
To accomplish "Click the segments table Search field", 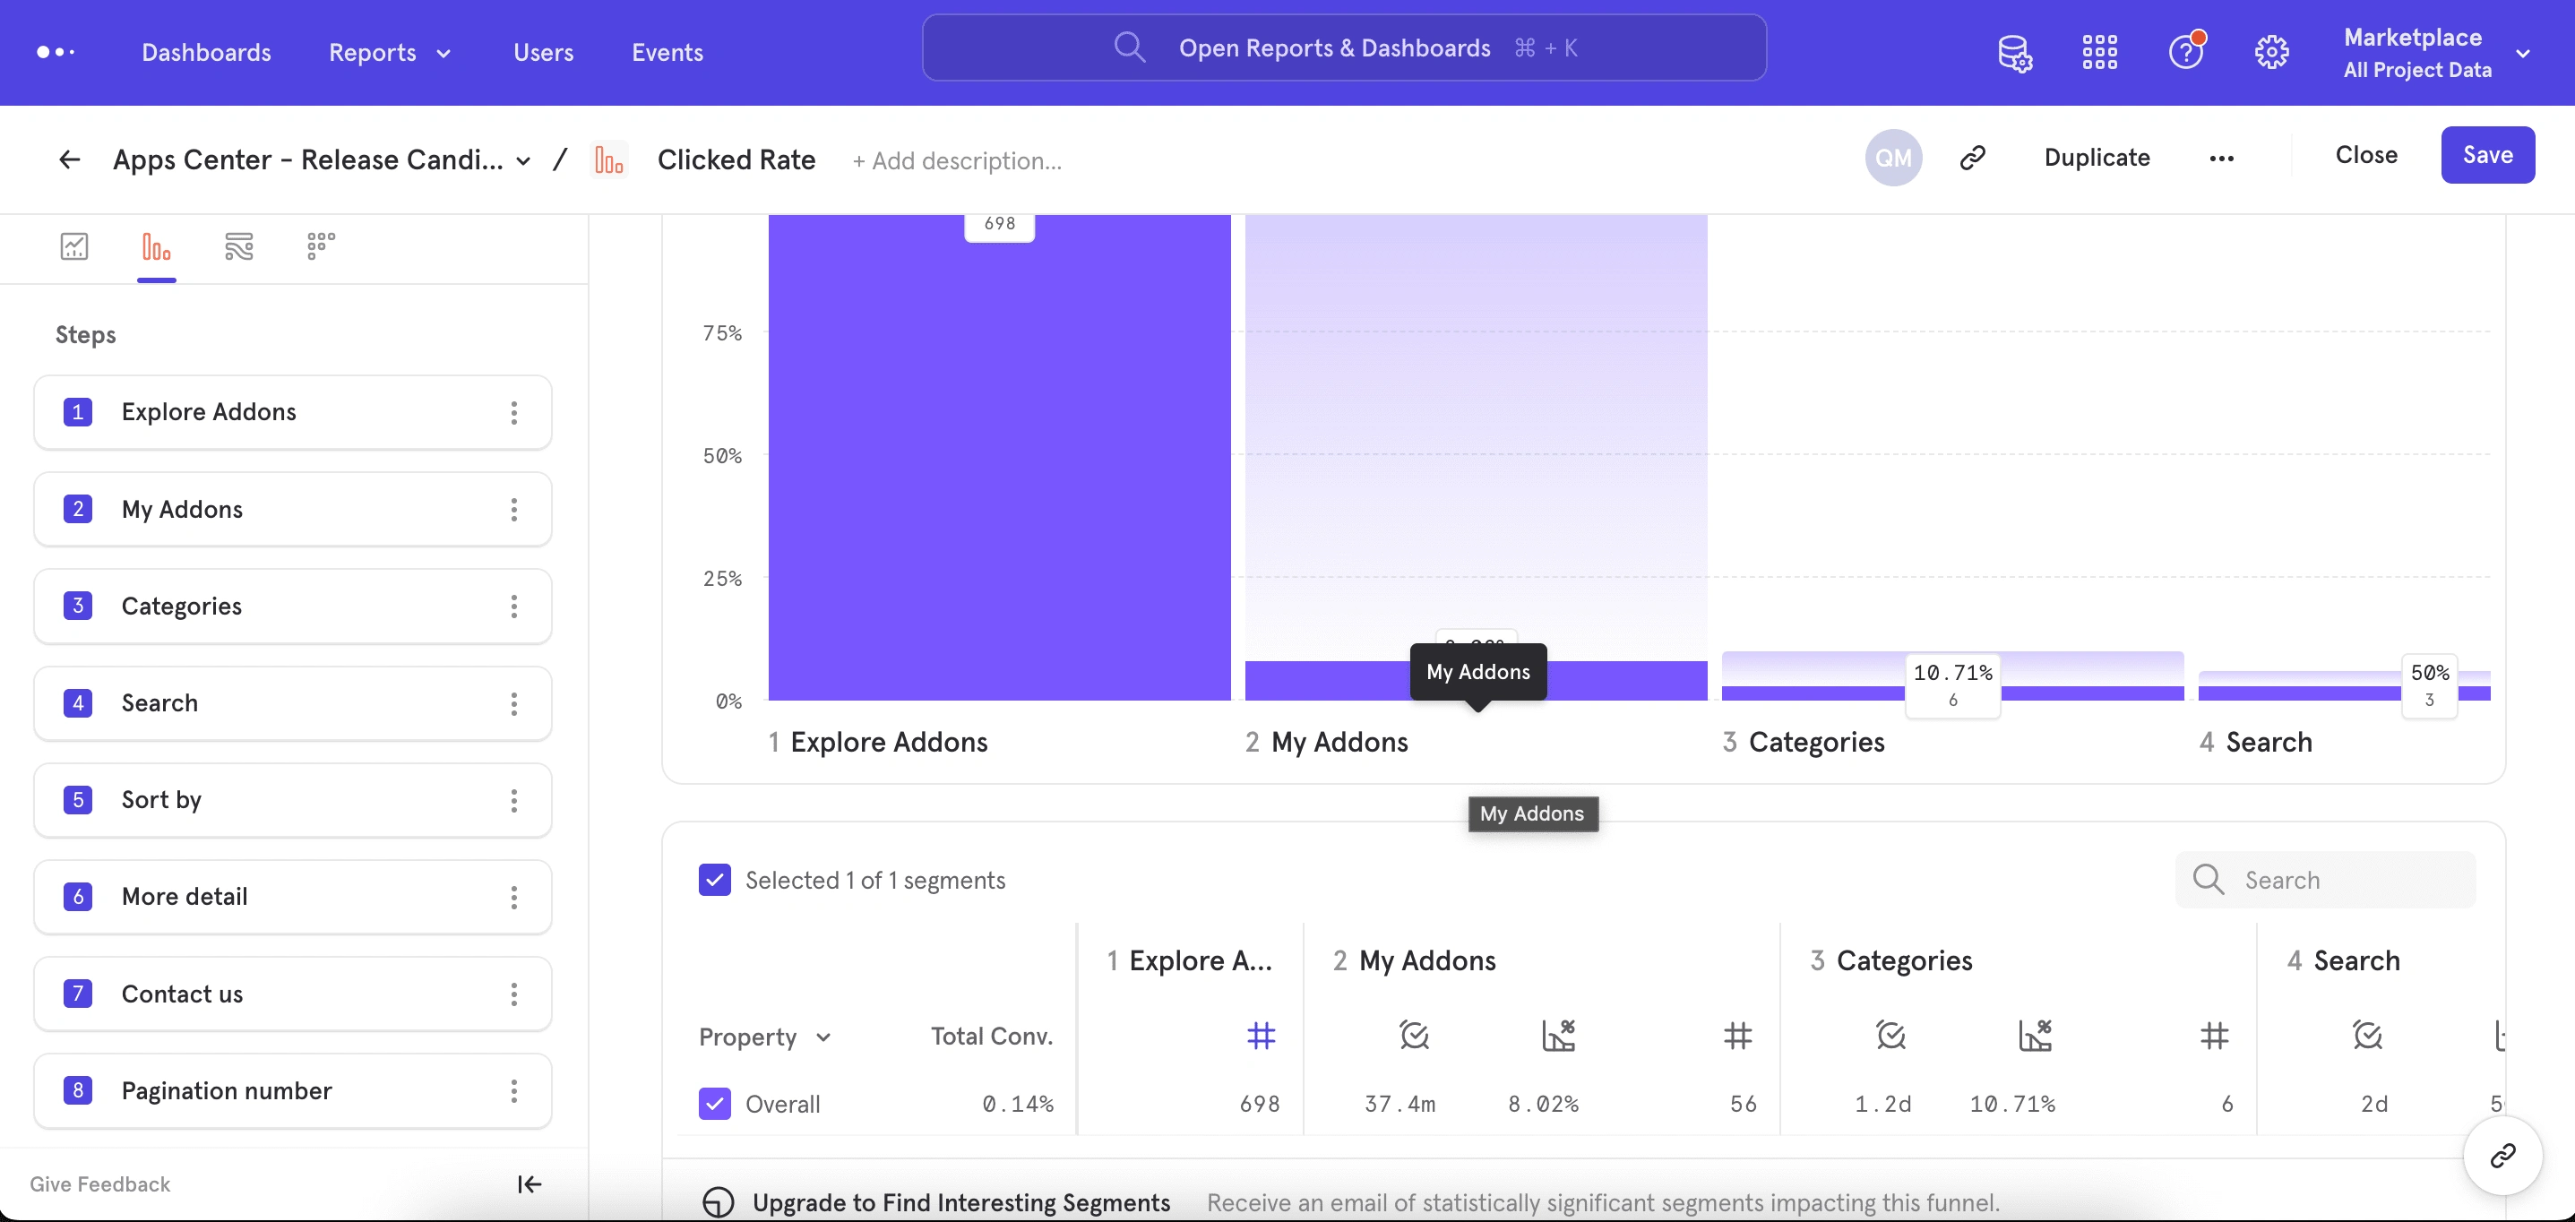I will tap(2325, 879).
